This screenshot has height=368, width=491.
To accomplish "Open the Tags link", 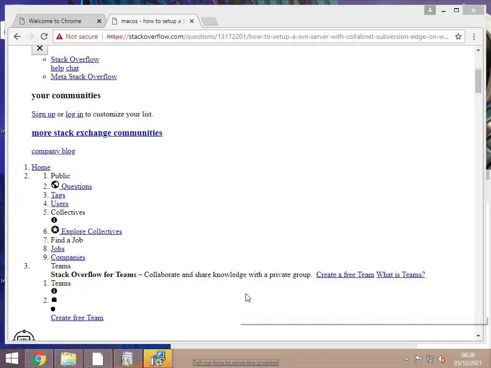I will [x=58, y=195].
